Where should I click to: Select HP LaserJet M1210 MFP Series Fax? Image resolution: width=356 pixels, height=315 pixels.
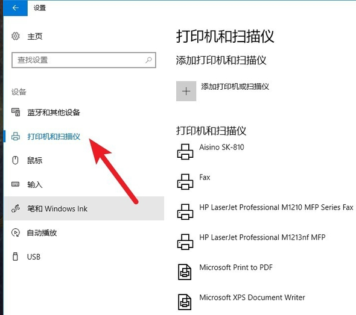276,207
